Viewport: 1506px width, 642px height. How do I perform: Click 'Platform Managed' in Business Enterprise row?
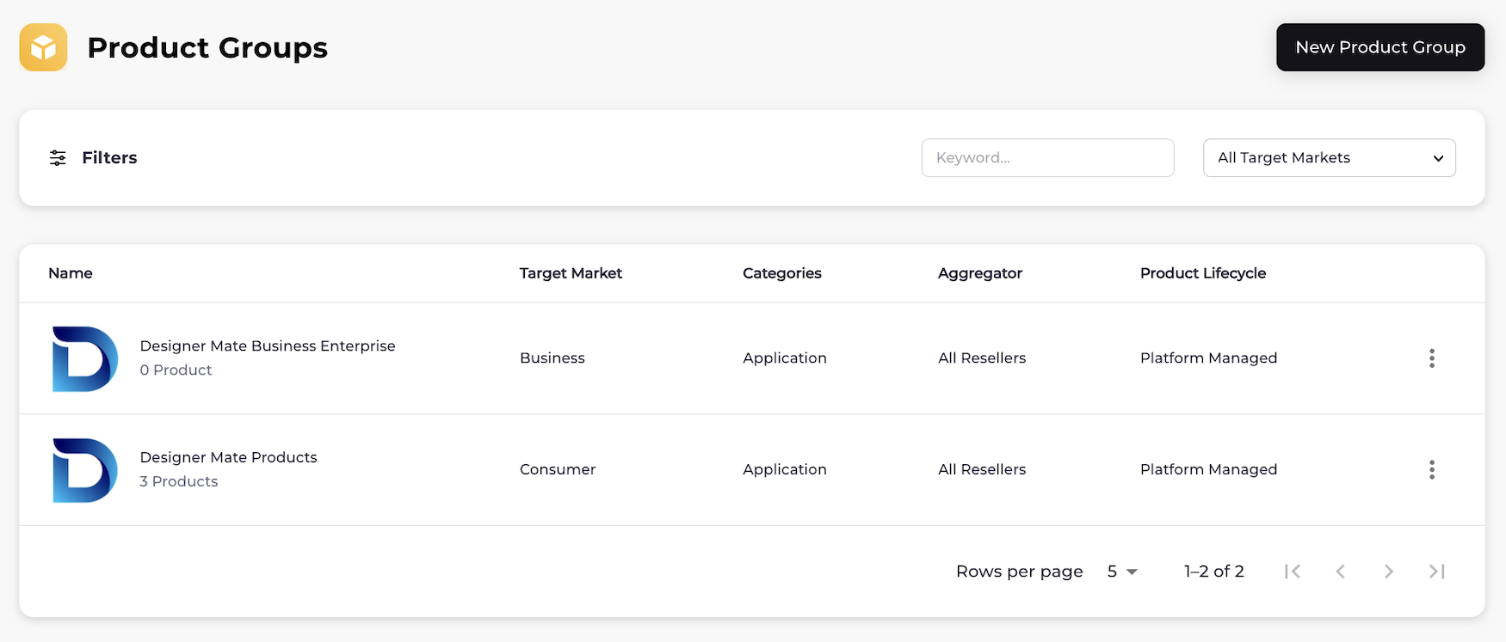pyautogui.click(x=1208, y=358)
